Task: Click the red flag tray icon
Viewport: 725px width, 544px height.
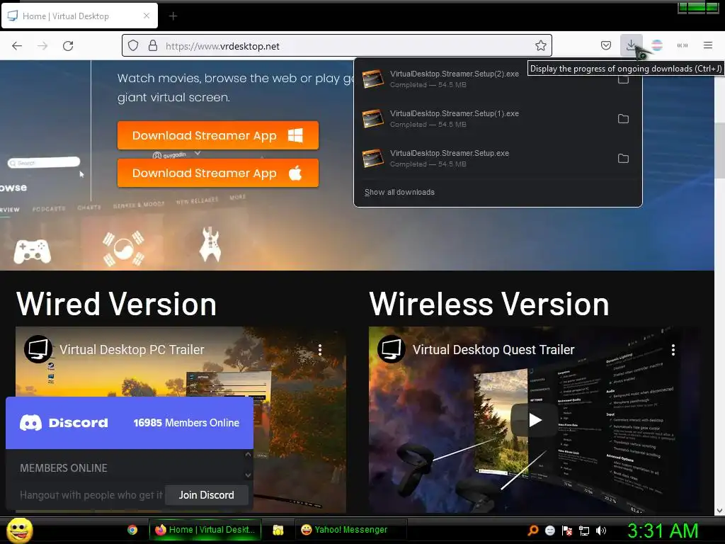Action: [567, 531]
